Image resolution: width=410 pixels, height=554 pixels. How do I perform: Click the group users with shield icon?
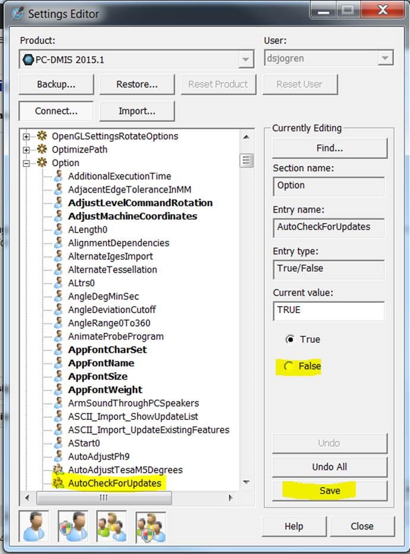(x=151, y=527)
